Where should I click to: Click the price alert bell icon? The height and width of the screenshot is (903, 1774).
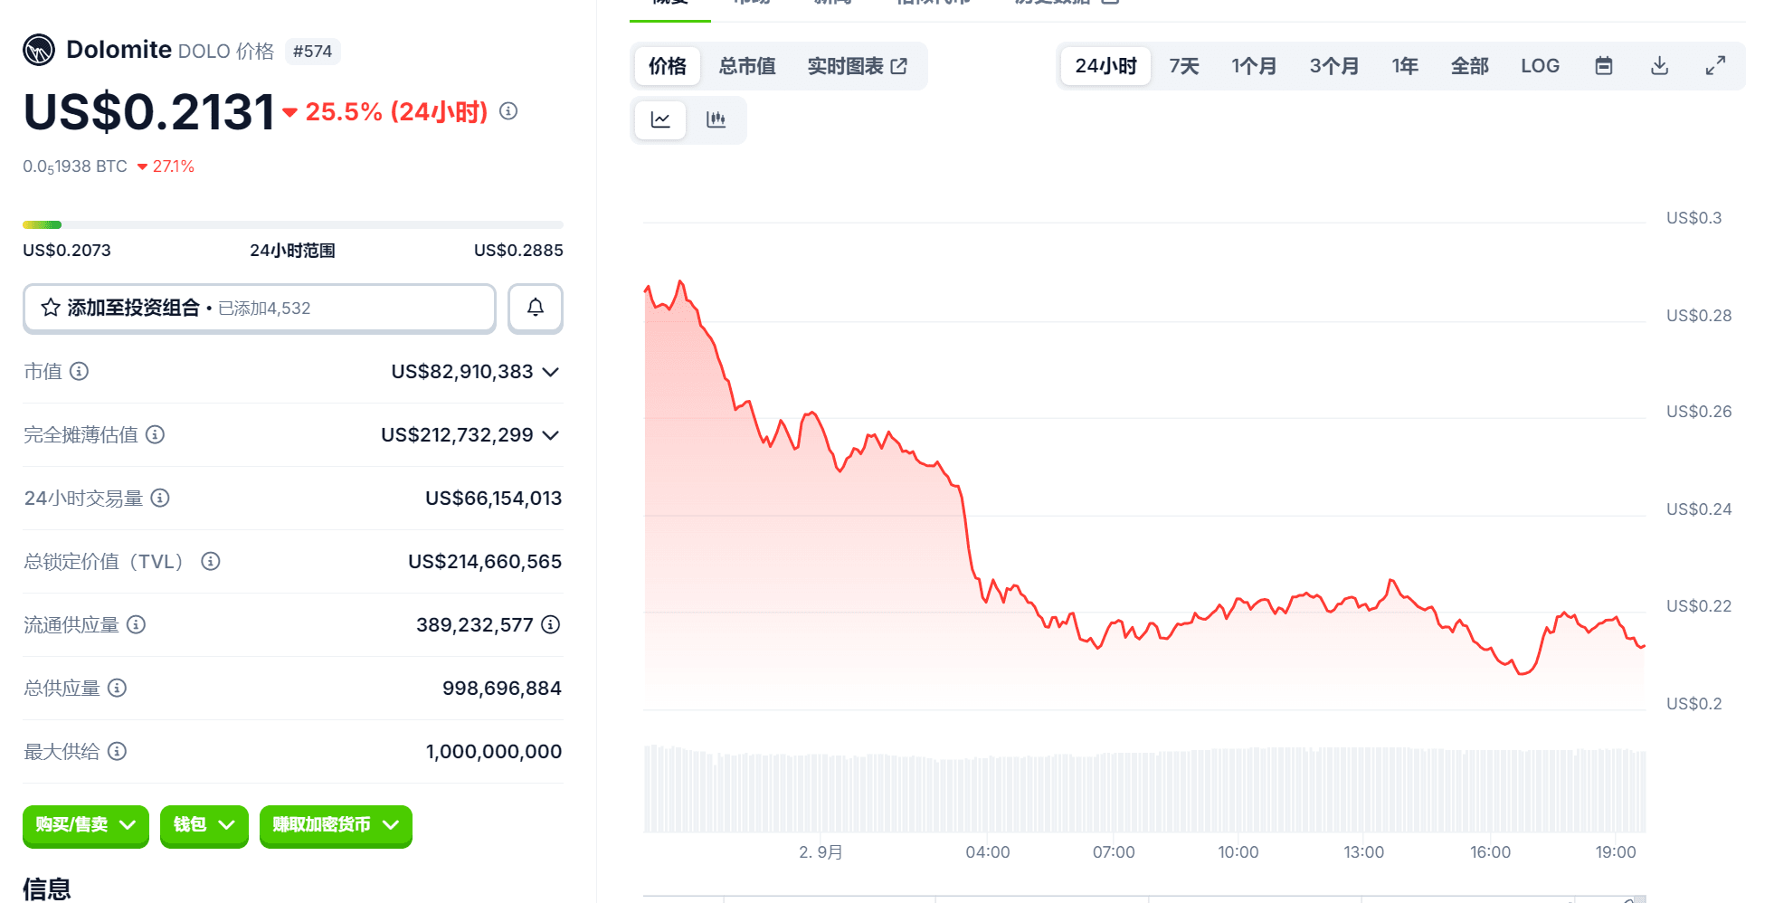pos(535,308)
